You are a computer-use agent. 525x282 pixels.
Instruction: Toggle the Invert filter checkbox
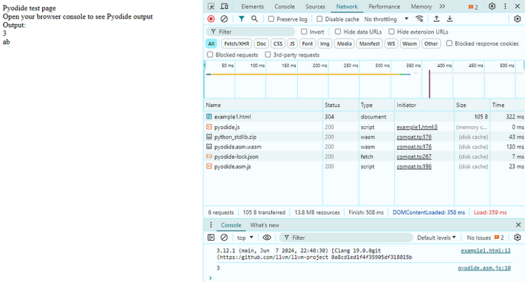pyautogui.click(x=304, y=31)
